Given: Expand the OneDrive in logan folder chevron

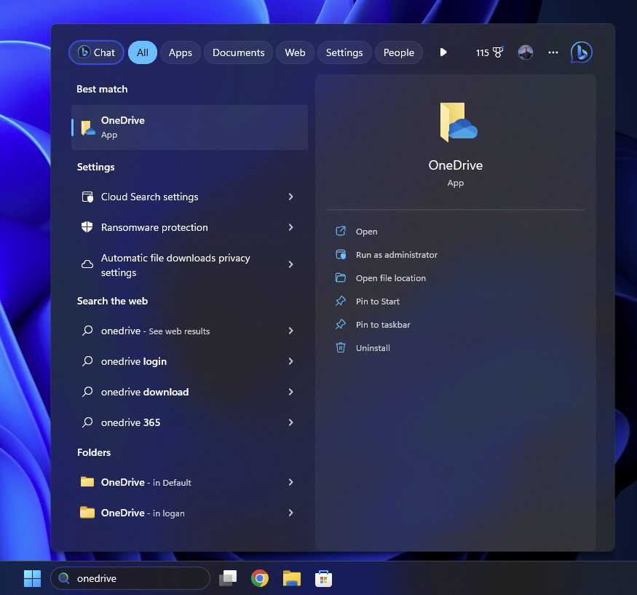Looking at the screenshot, I should 291,513.
